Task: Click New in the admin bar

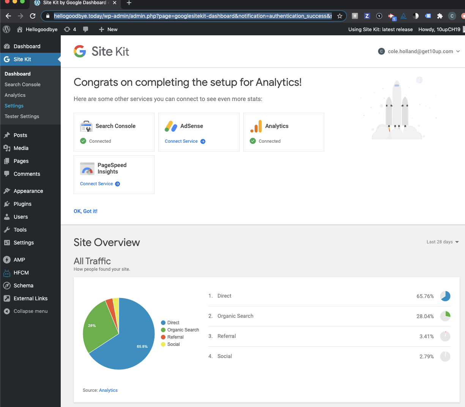Action: coord(108,29)
